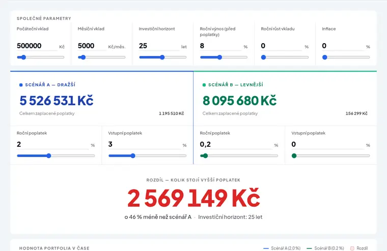Click Scénář B Vstupní poplatek field showing 0
The width and height of the screenshot is (387, 251).
pos(327,144)
